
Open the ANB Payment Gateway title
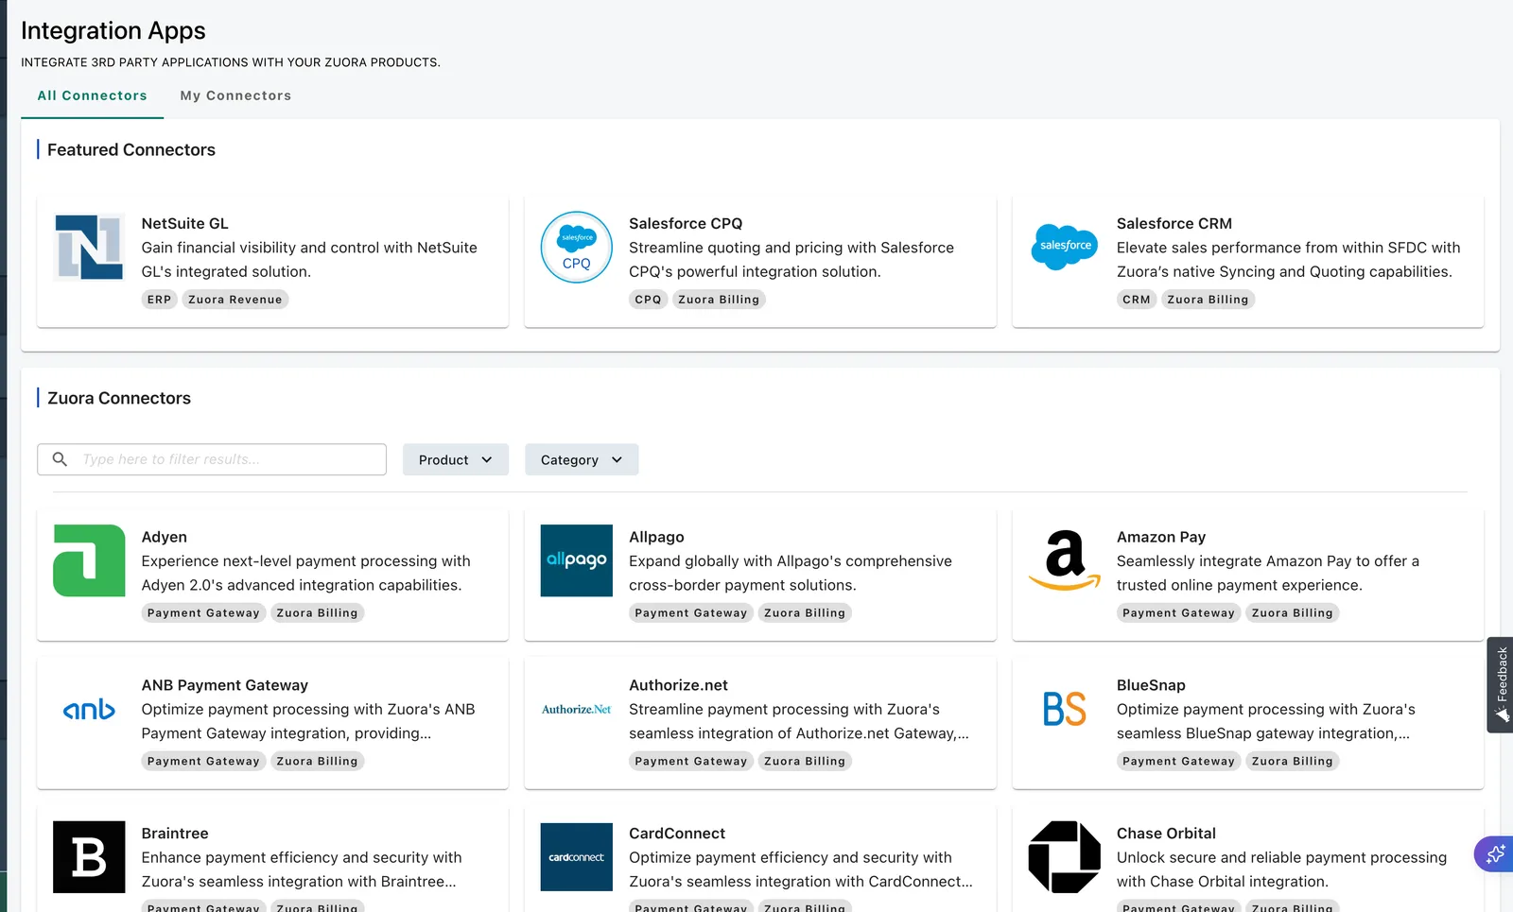(225, 685)
